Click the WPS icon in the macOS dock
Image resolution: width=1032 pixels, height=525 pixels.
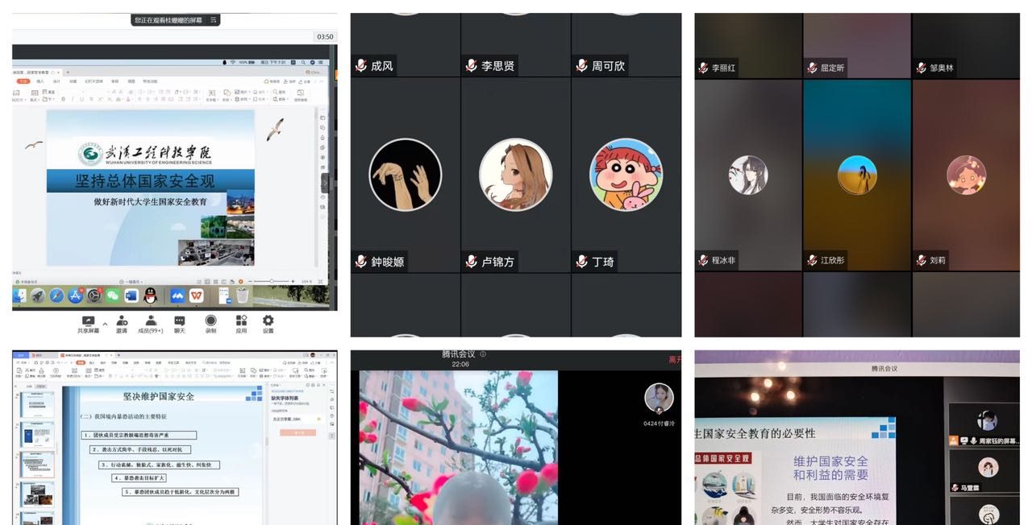point(196,296)
